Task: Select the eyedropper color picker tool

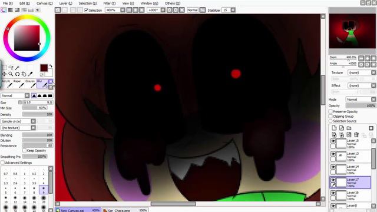Action: pyautogui.click(x=30, y=74)
